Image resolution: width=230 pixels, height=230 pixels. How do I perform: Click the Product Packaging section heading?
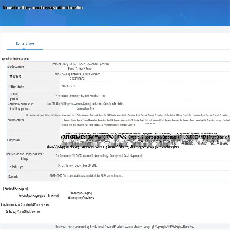pyautogui.click(x=16, y=189)
